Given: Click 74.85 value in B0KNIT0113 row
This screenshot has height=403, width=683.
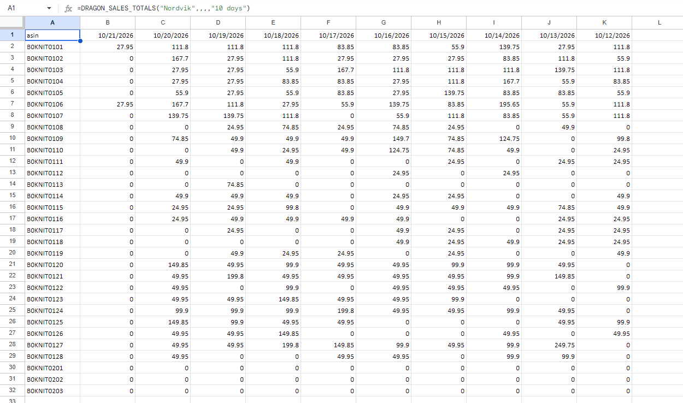Looking at the screenshot, I should 218,184.
